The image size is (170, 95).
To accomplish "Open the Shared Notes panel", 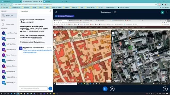I will click(x=9, y=24).
